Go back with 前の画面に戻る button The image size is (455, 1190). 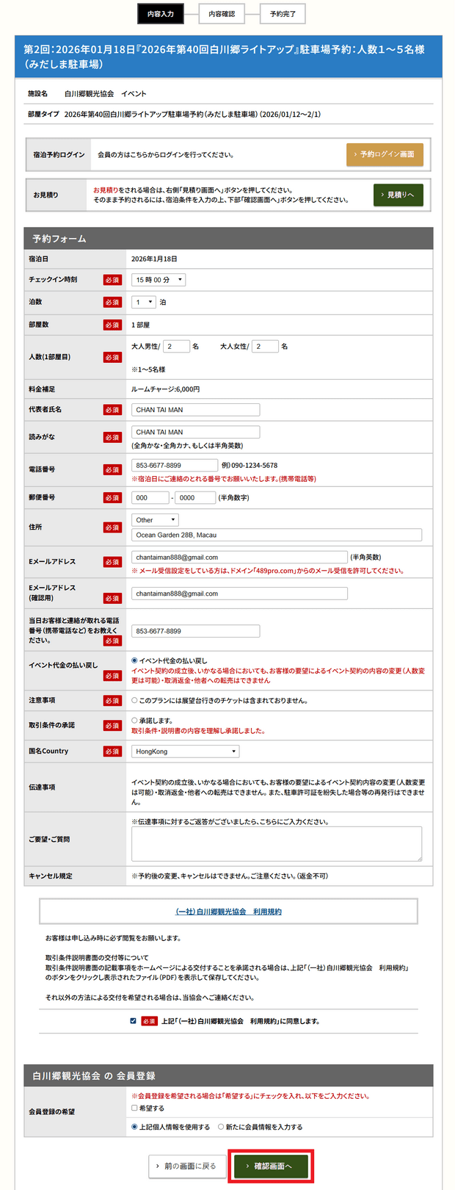[x=186, y=1166]
